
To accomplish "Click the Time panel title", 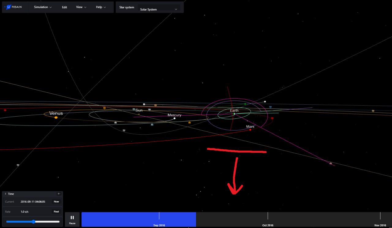I will (11, 194).
